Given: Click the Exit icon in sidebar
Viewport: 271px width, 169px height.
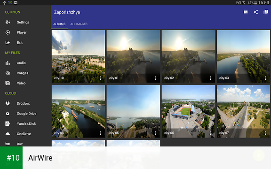Looking at the screenshot, I should tap(8, 42).
